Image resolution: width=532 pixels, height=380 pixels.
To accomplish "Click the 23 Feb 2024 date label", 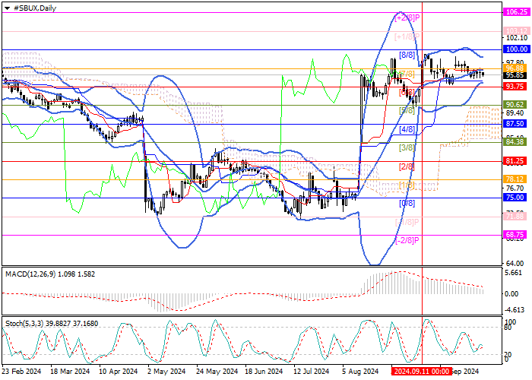I will [21, 372].
